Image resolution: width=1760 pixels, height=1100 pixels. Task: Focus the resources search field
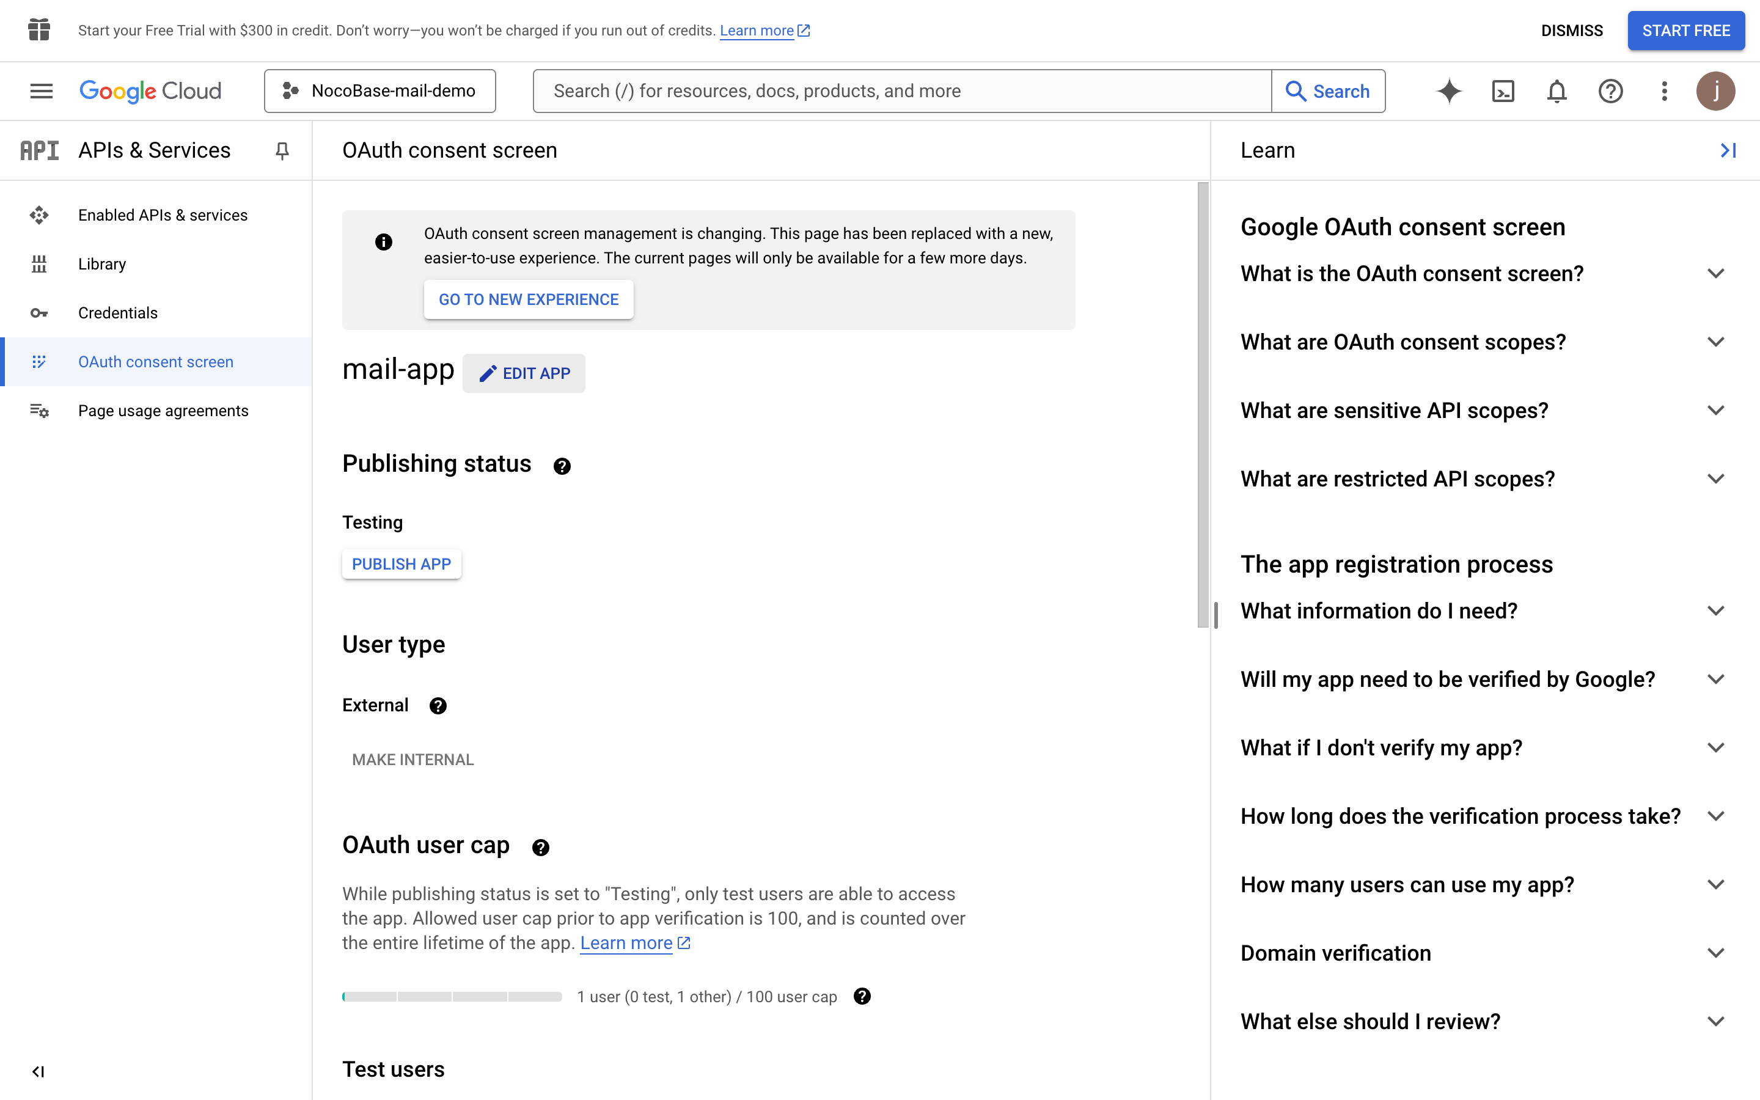[x=902, y=91]
